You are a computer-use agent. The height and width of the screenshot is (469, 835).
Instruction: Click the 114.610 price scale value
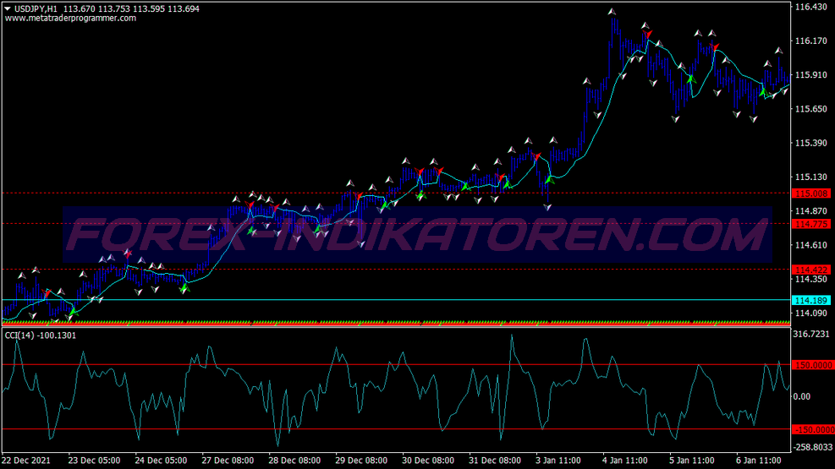point(811,245)
